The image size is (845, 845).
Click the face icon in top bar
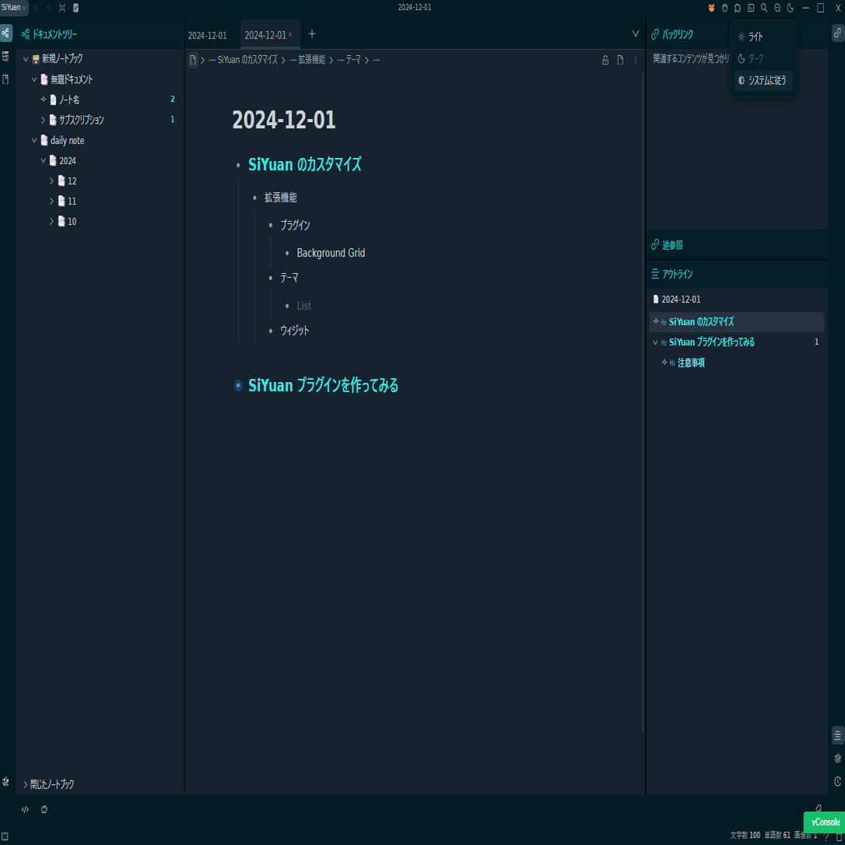[724, 8]
